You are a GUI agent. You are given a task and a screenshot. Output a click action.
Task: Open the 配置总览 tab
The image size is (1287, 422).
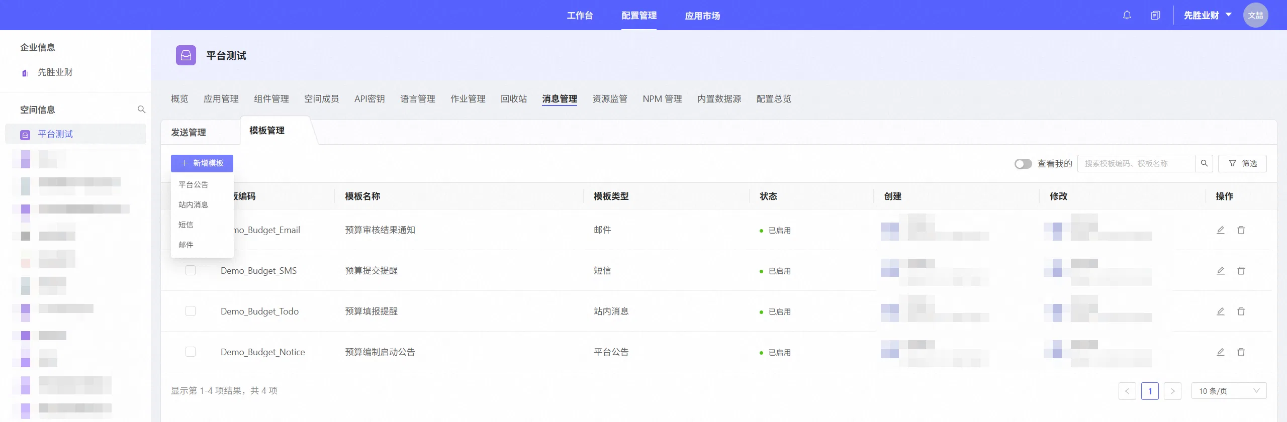point(774,99)
